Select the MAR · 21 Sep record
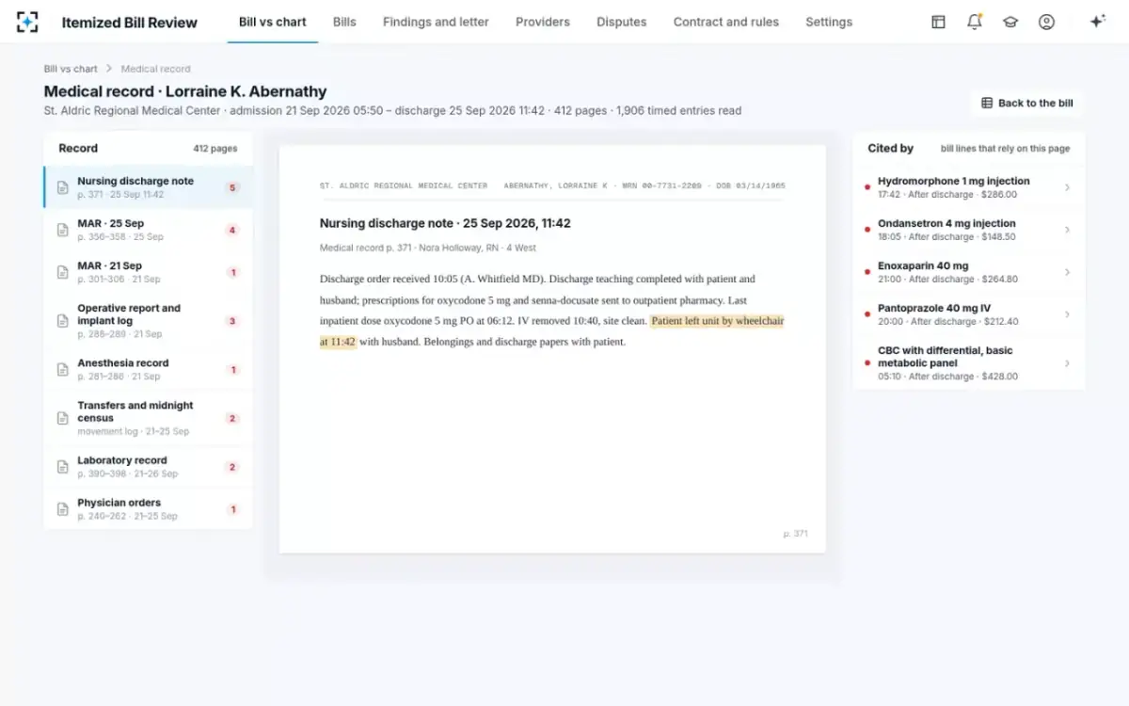This screenshot has width=1129, height=706. (x=148, y=272)
